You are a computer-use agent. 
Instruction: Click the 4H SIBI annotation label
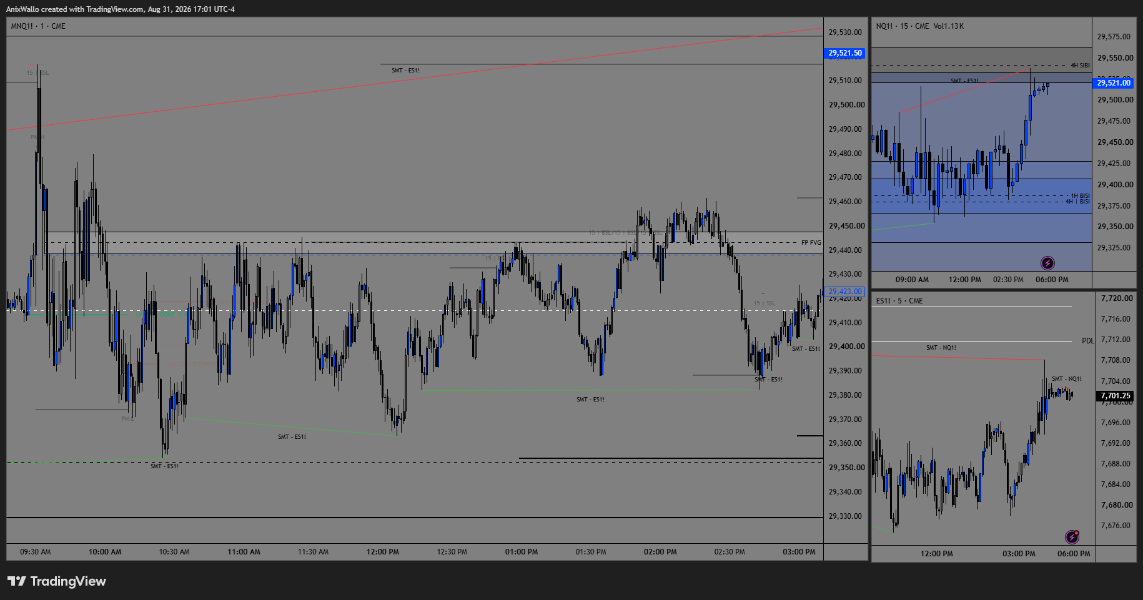(x=1080, y=66)
